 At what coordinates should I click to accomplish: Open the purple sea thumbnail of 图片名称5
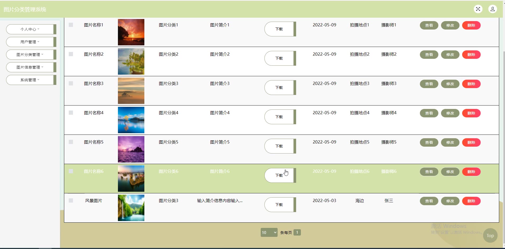tap(131, 149)
